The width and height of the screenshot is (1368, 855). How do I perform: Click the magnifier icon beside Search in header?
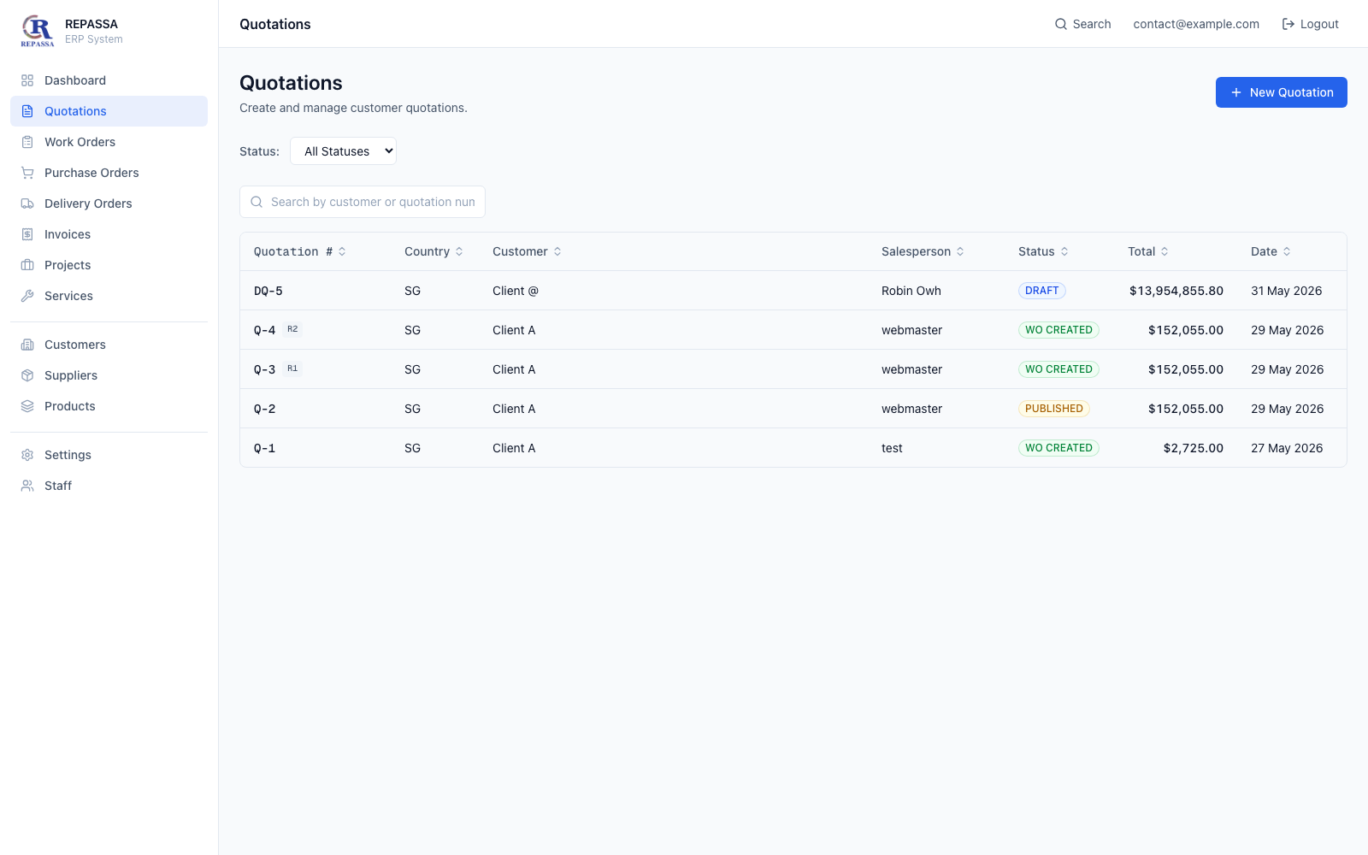point(1061,24)
